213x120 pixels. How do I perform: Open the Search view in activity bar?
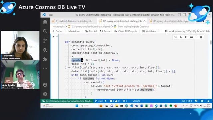pos(45,31)
